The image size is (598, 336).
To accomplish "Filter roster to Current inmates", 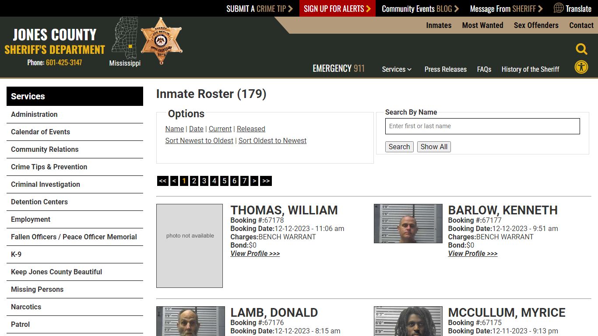I will [220, 129].
